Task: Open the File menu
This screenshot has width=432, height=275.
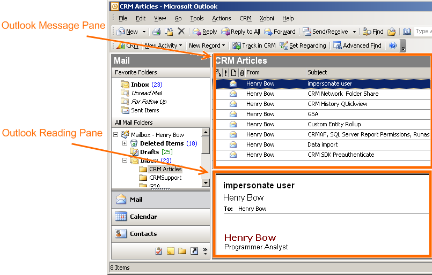Action: tap(123, 18)
